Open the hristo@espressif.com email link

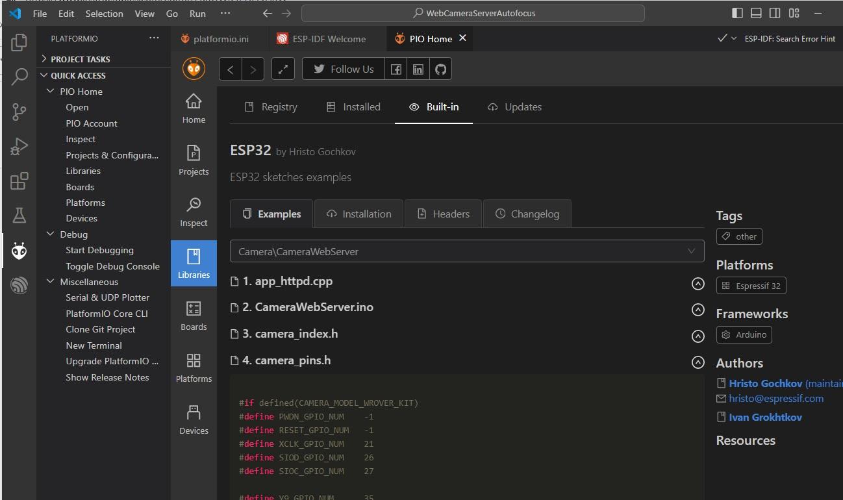(776, 399)
